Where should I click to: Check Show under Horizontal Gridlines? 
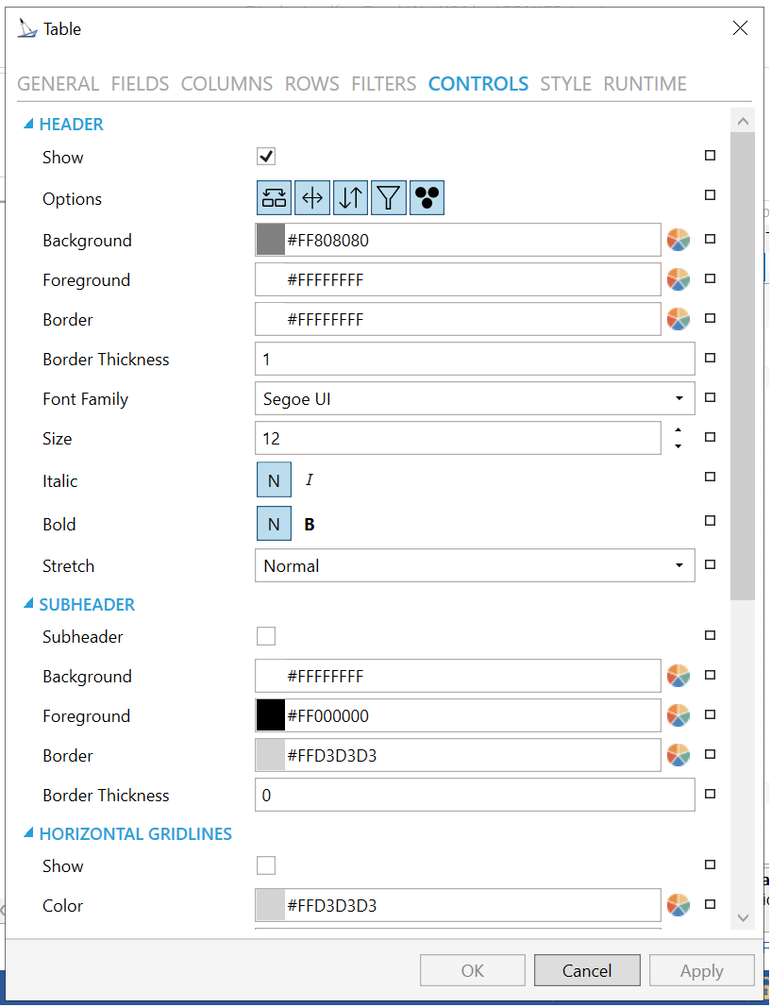pos(266,865)
